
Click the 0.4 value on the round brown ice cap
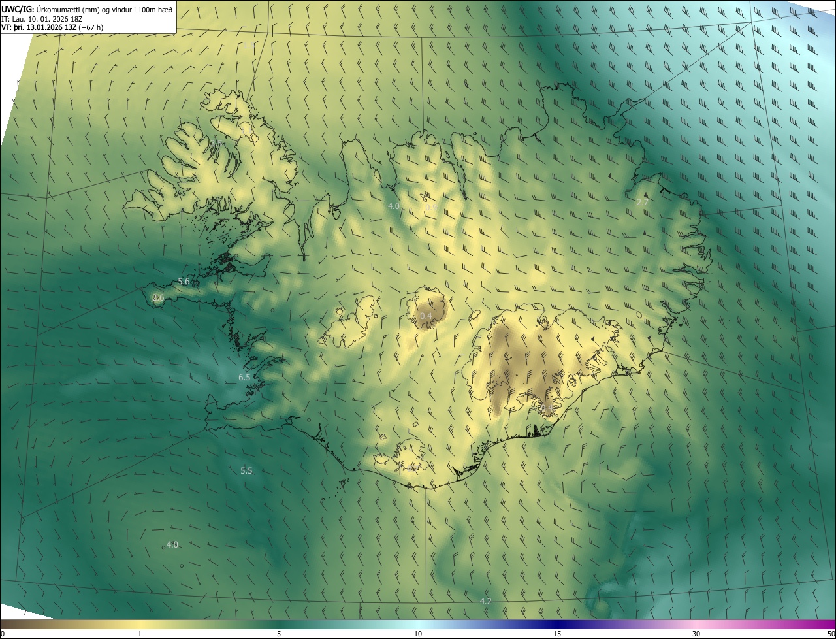point(426,316)
